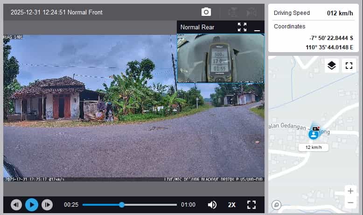Click the 12 km/h speed label on map
Viewport: 363px width, 215px height.
pyautogui.click(x=314, y=148)
